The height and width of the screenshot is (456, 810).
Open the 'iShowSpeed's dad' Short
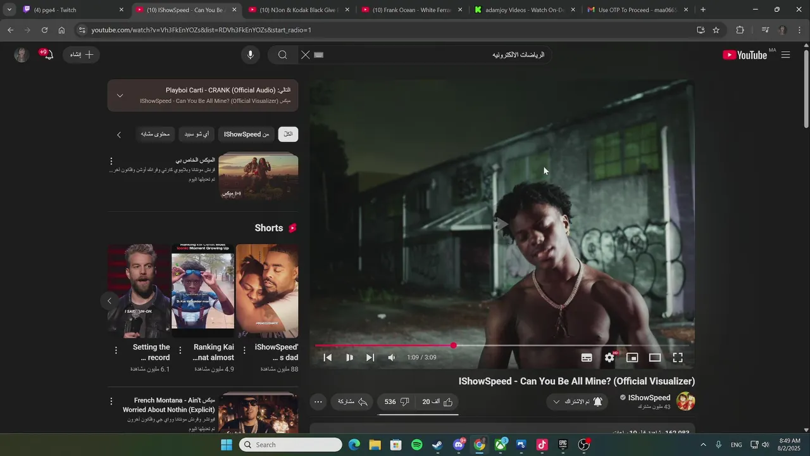267,291
